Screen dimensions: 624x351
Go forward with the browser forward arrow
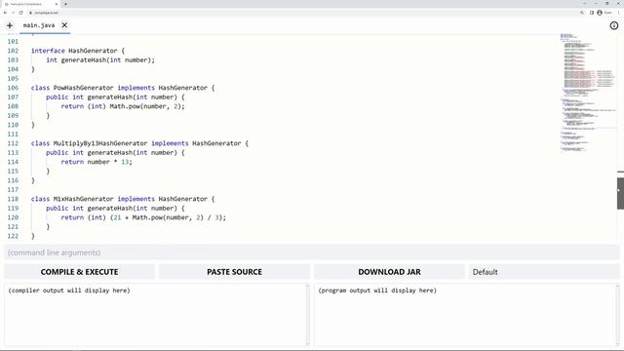pos(13,13)
